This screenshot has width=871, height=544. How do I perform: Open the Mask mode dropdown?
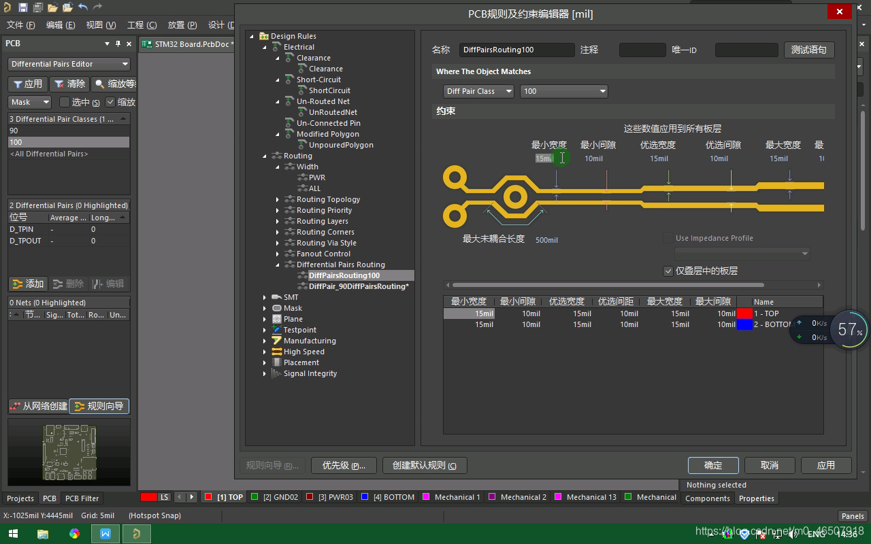coord(30,102)
